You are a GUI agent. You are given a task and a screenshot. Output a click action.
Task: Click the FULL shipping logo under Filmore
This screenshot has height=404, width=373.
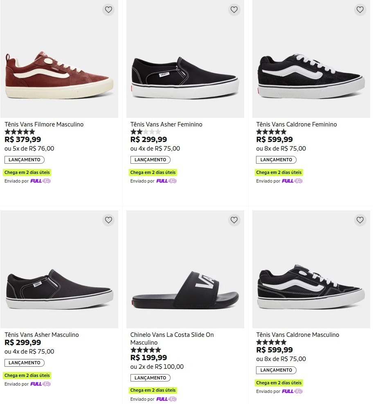40,181
